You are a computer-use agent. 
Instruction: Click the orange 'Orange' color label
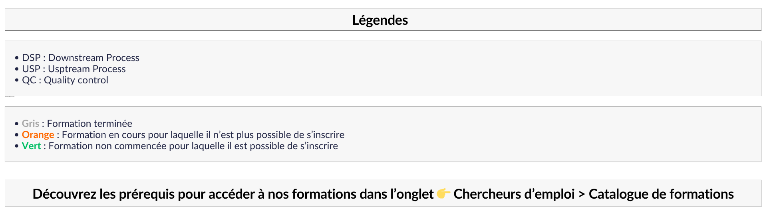pyautogui.click(x=38, y=135)
